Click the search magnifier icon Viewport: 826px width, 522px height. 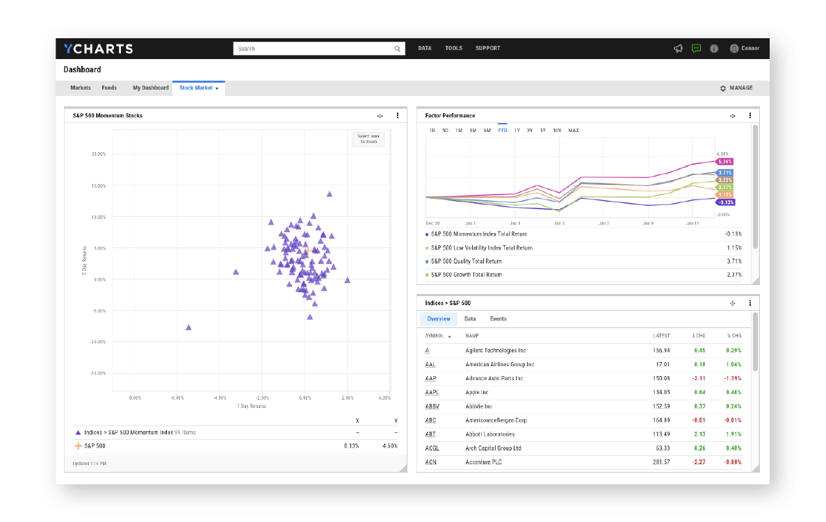tap(397, 49)
